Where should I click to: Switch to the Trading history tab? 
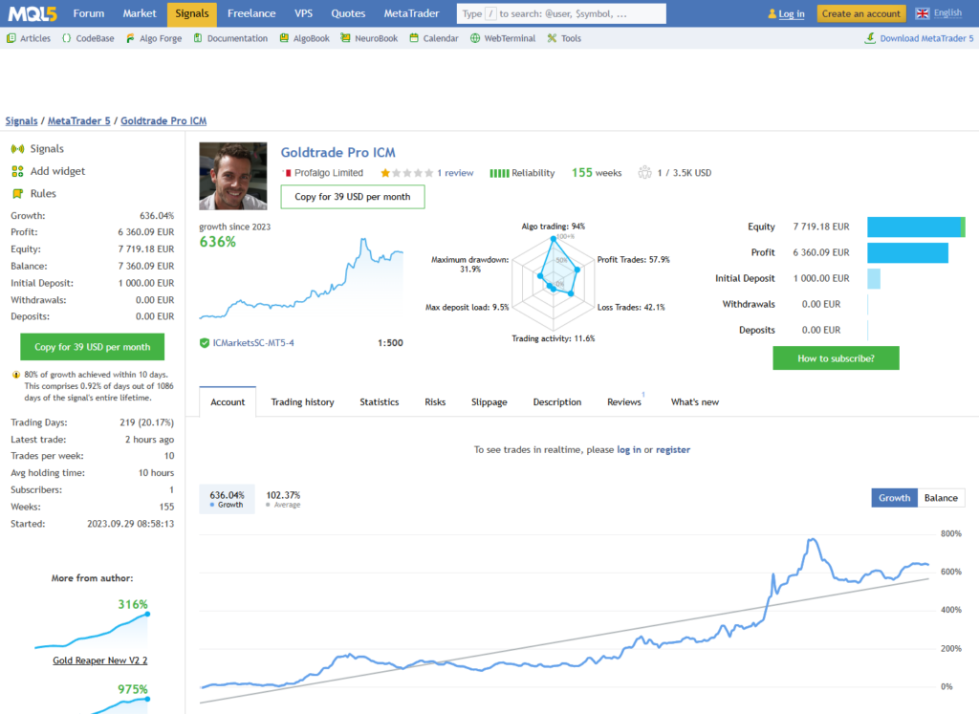coord(303,402)
